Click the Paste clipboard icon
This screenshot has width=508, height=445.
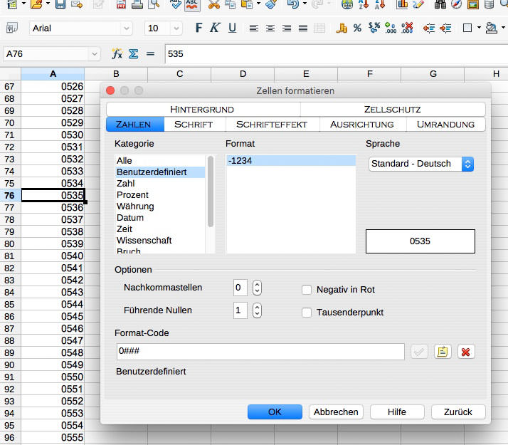[247, 4]
